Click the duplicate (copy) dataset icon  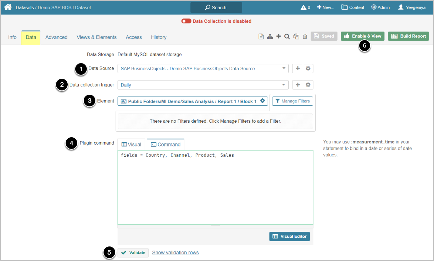(x=296, y=36)
